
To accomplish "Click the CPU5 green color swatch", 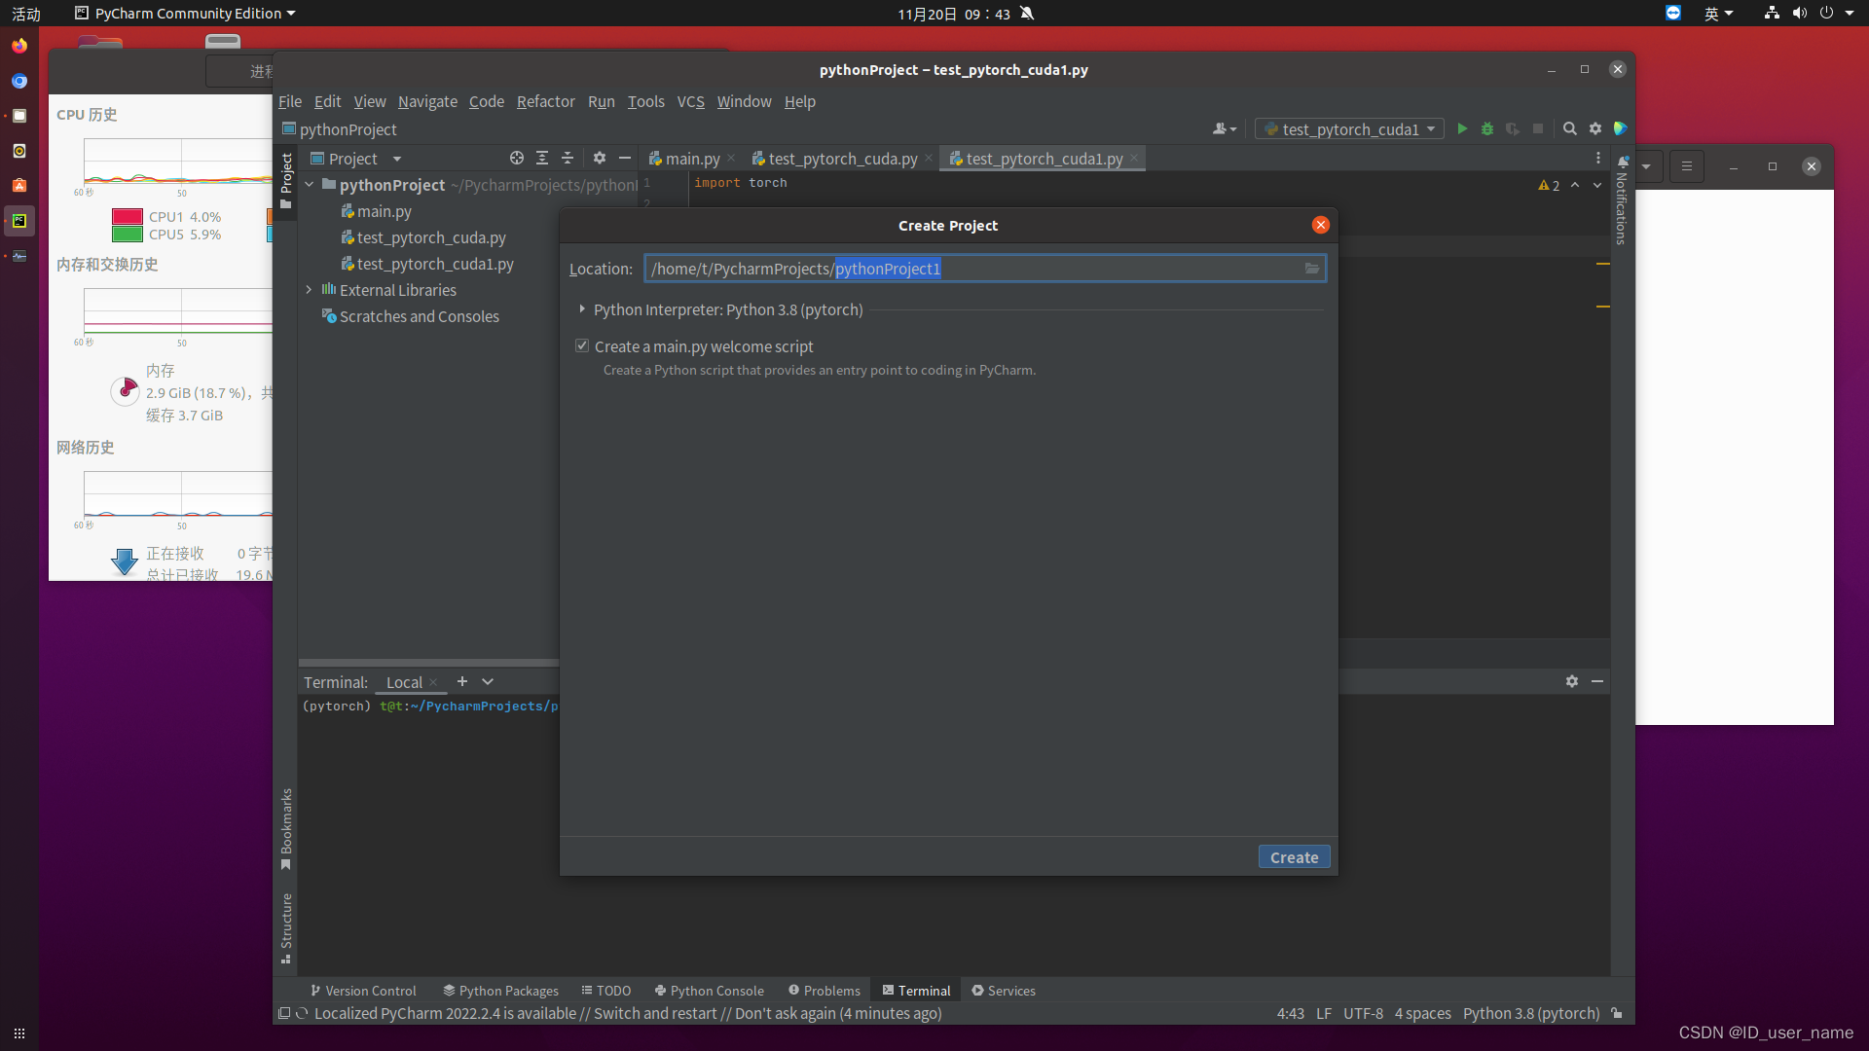I will [128, 234].
